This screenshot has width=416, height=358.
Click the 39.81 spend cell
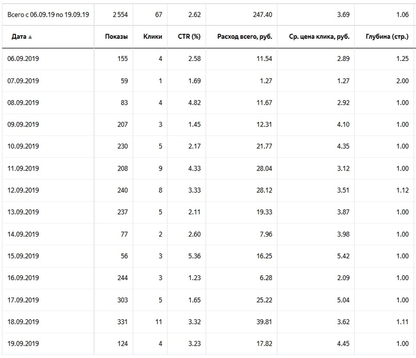pyautogui.click(x=264, y=322)
